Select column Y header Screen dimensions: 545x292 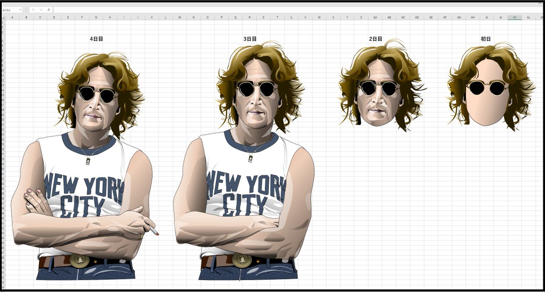(347, 18)
